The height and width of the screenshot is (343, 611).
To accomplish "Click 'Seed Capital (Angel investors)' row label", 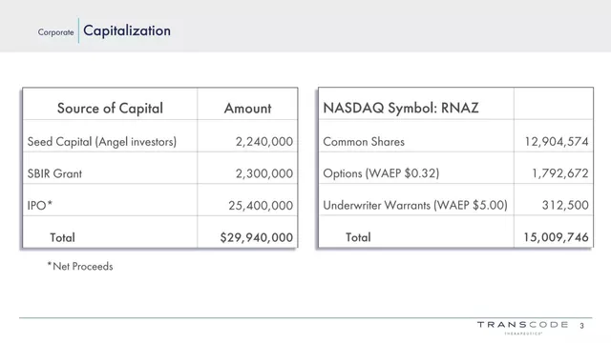I will 102,142.
